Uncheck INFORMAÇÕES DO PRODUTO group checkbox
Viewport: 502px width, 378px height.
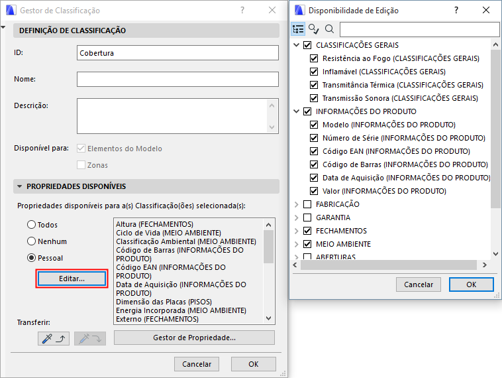(307, 111)
